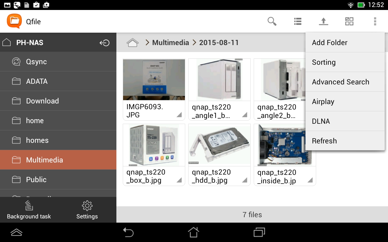The image size is (388, 242).
Task: Open qnap_ts220_hdd_b.jpg thumbnail
Action: (x=219, y=145)
